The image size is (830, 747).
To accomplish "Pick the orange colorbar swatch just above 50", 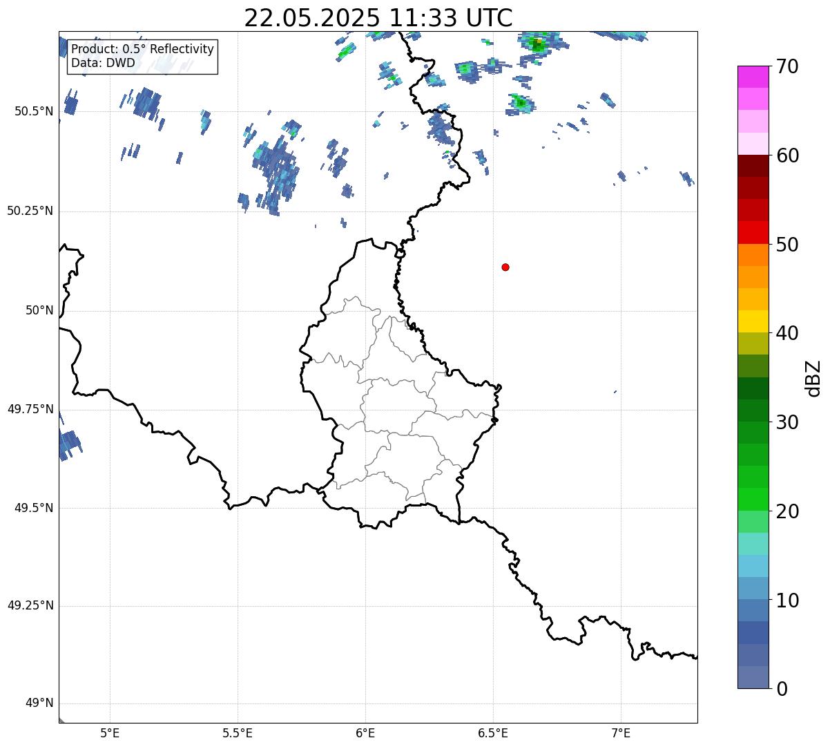I will click(753, 255).
